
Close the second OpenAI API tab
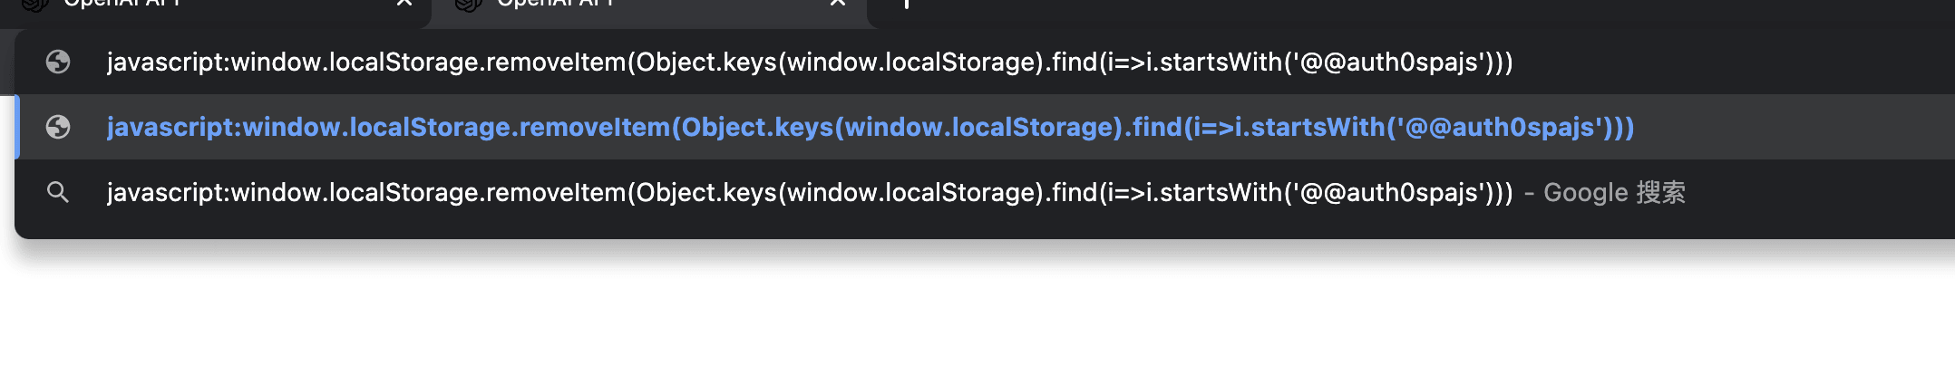coord(838,4)
